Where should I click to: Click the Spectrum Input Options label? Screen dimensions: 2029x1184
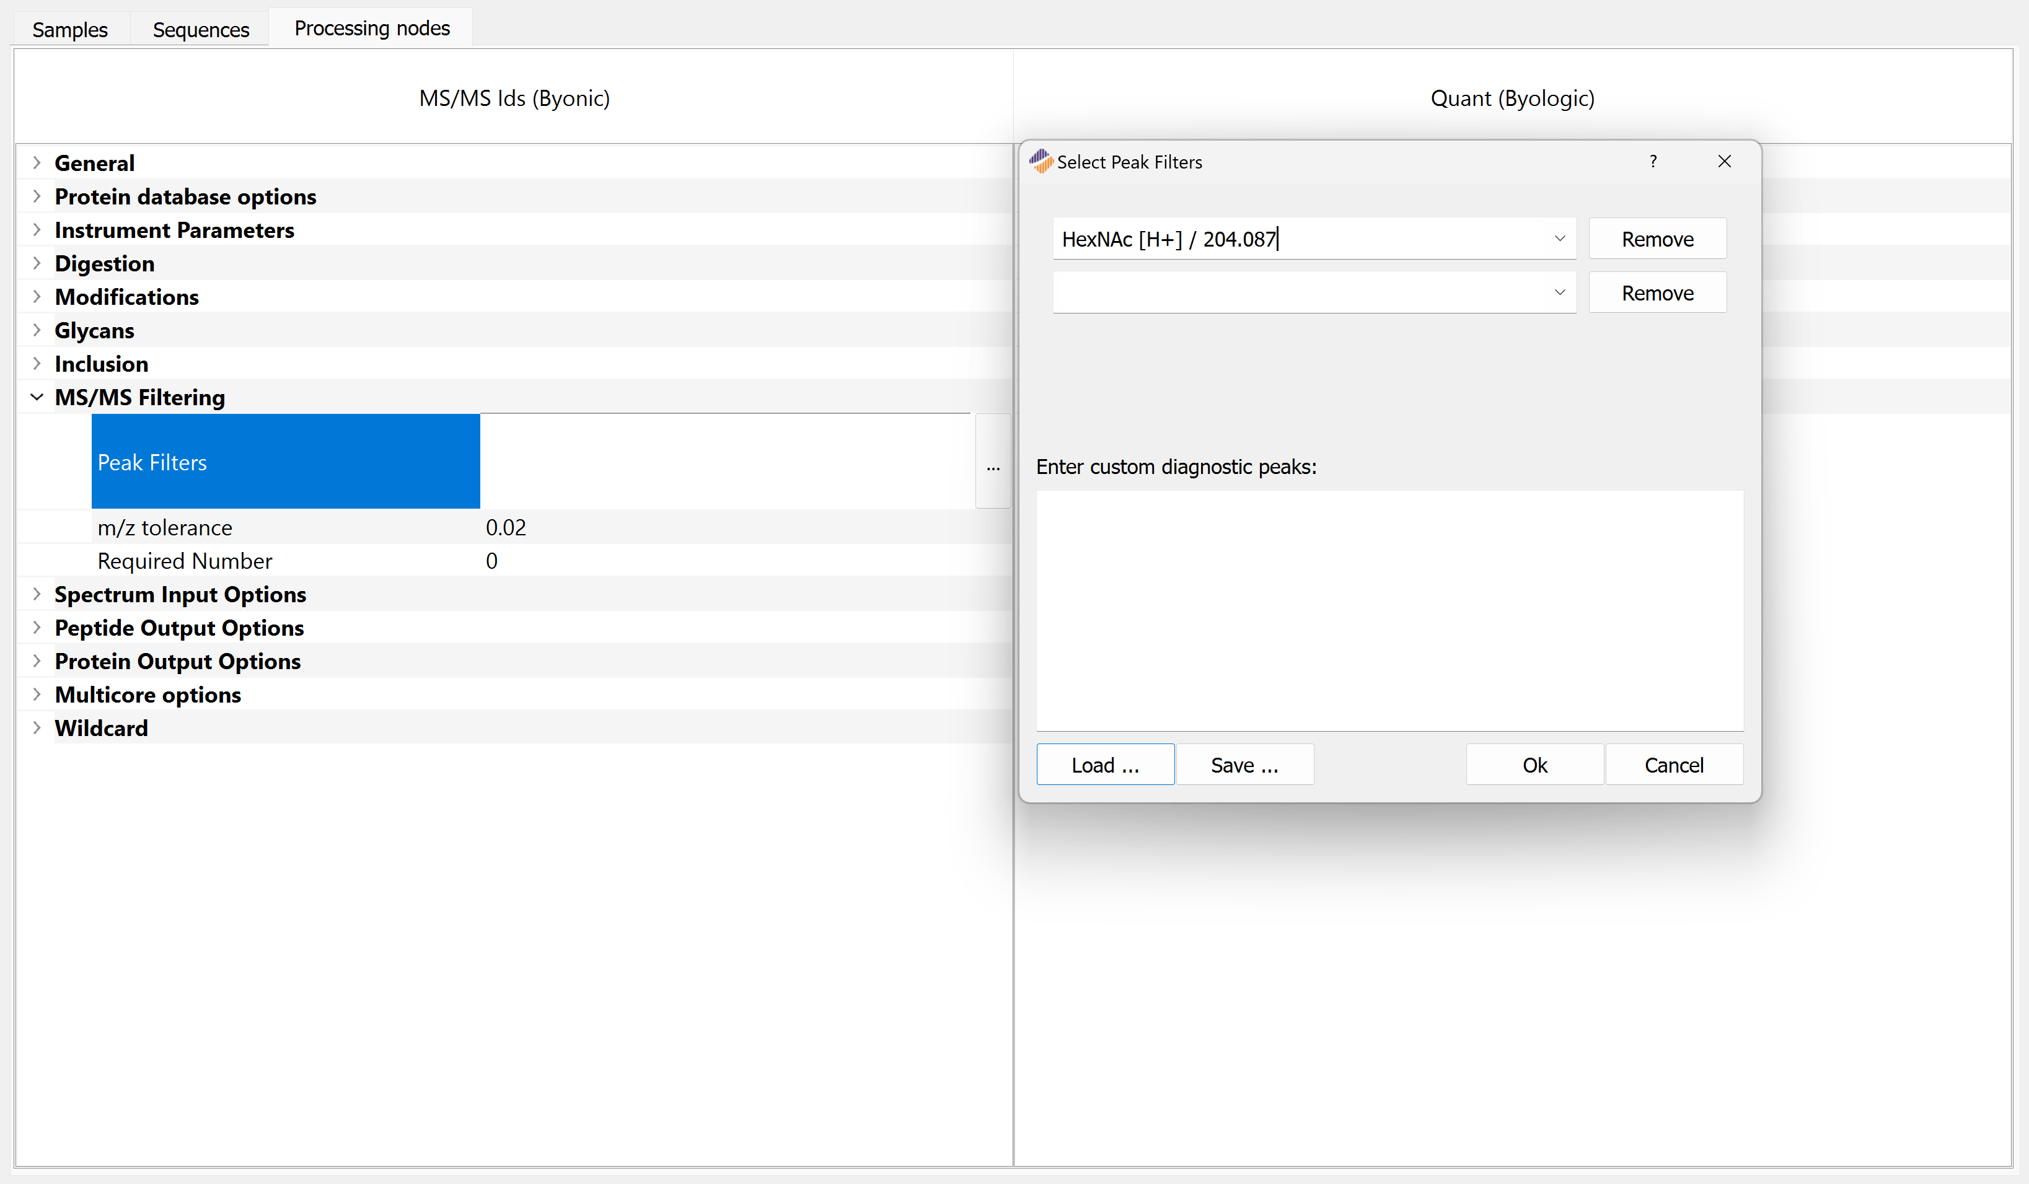click(180, 594)
